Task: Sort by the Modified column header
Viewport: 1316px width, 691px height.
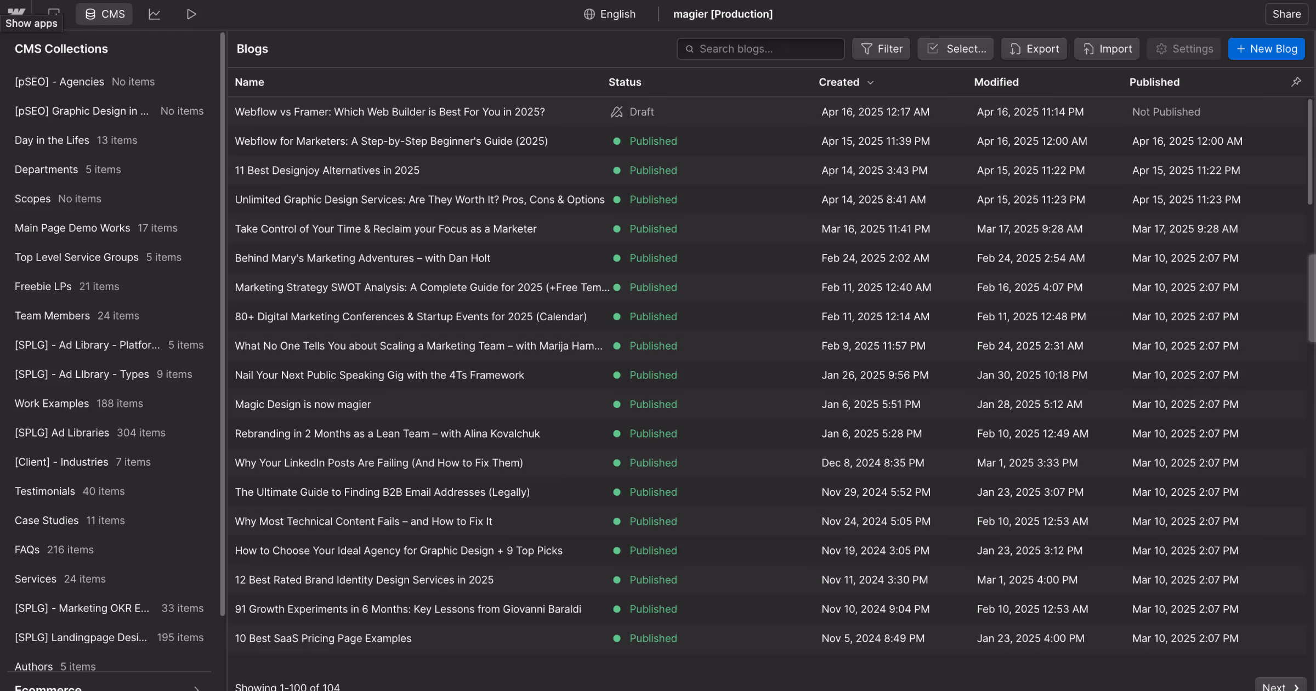Action: (x=996, y=82)
